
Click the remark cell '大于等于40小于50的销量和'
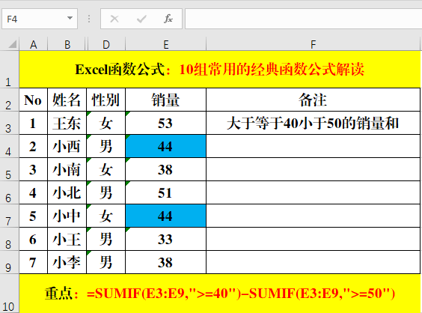[313, 123]
